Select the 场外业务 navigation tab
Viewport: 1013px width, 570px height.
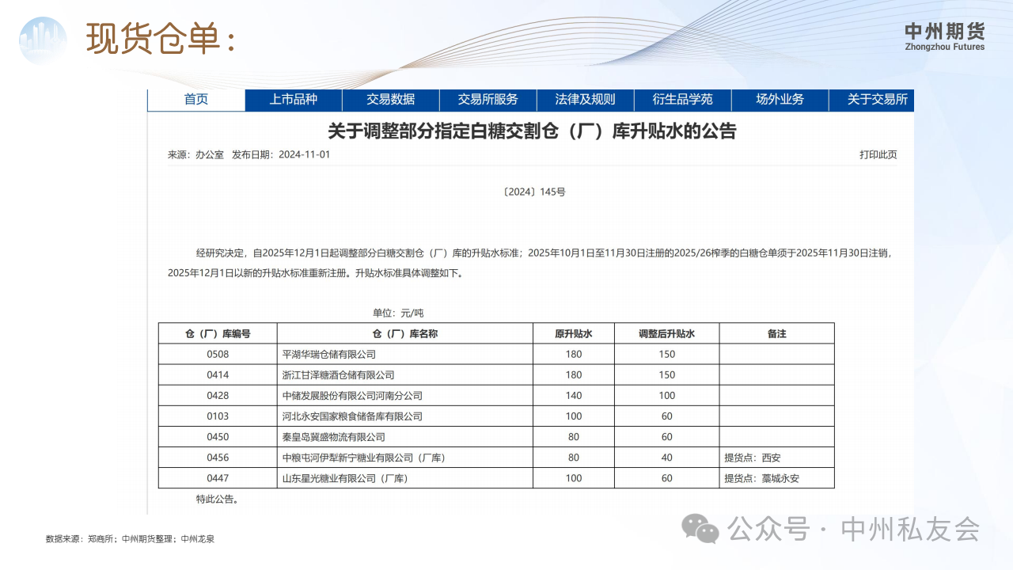(780, 100)
